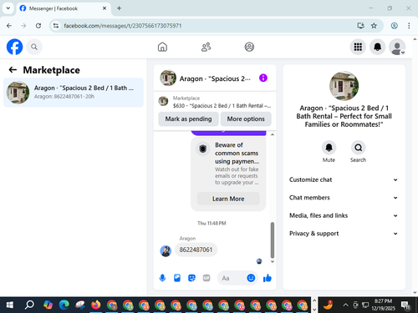Open the Facebook logo home link

tap(14, 47)
